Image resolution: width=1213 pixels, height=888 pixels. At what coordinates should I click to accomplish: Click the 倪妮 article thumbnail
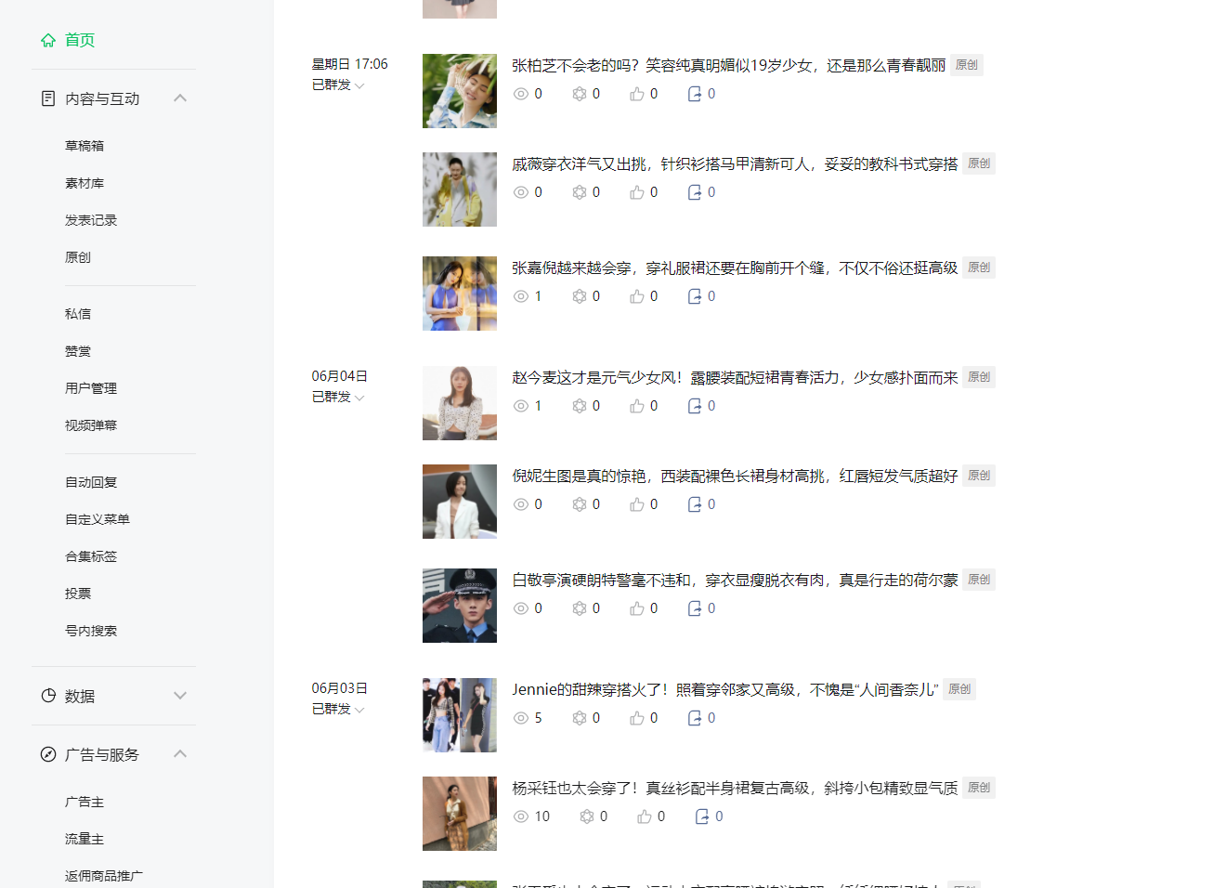(x=460, y=502)
